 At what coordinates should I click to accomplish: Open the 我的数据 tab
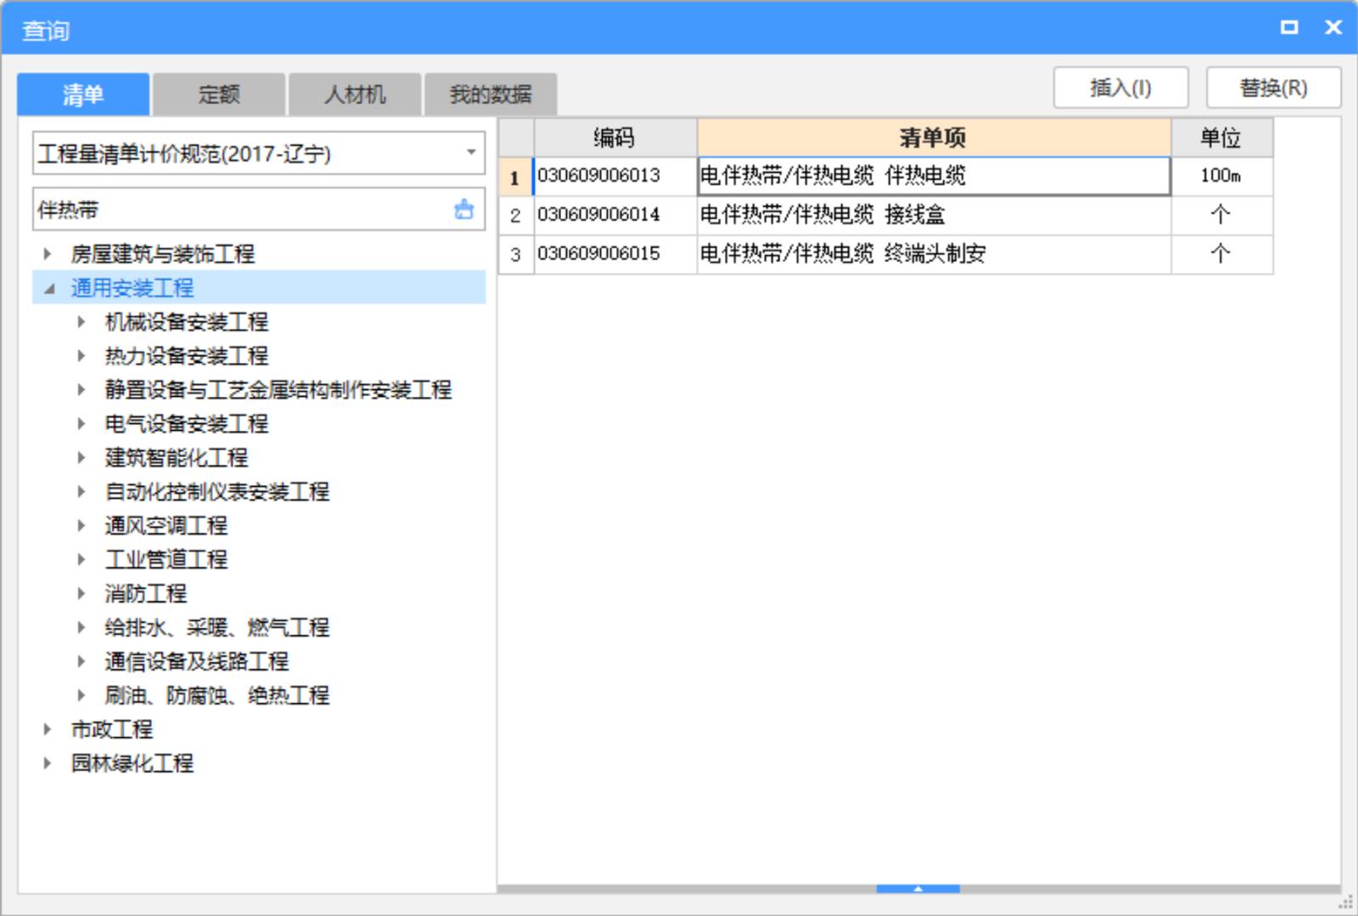(491, 94)
